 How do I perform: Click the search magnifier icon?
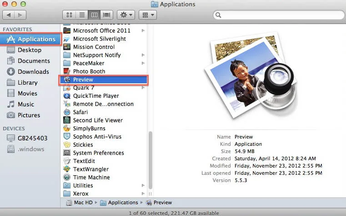point(218,15)
